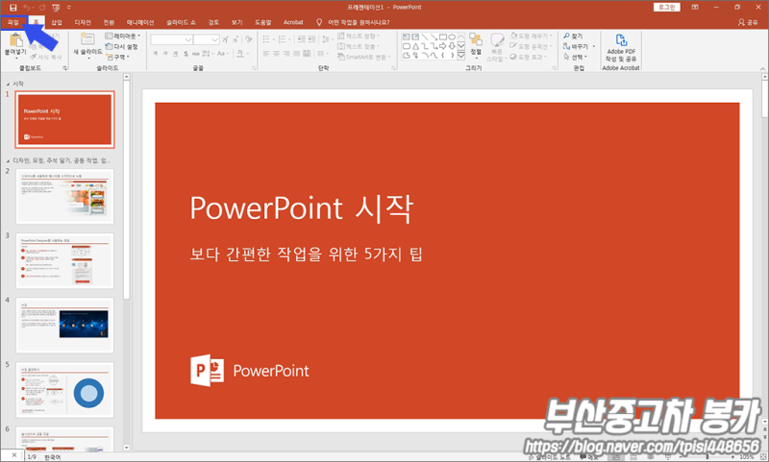Switch to the 전환 (Transitions) tab
Image resolution: width=769 pixels, height=462 pixels.
click(109, 22)
